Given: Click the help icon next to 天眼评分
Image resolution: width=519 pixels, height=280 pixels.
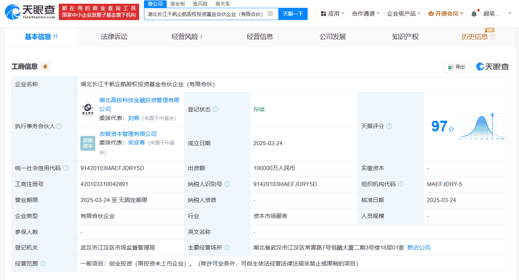Looking at the screenshot, I should point(389,126).
